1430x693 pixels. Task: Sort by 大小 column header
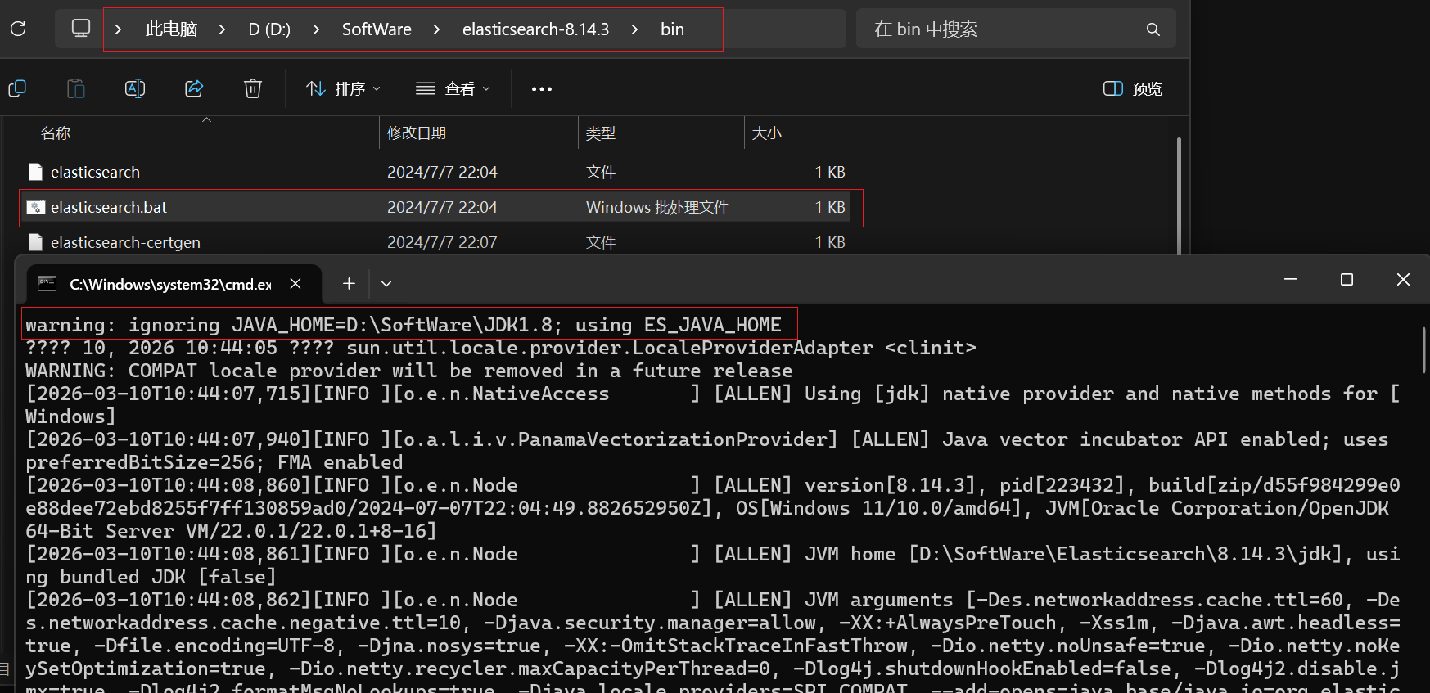click(x=767, y=133)
